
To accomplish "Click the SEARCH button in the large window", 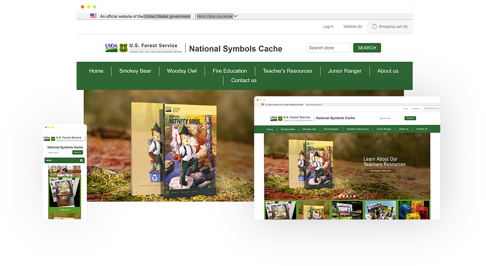I will (367, 48).
